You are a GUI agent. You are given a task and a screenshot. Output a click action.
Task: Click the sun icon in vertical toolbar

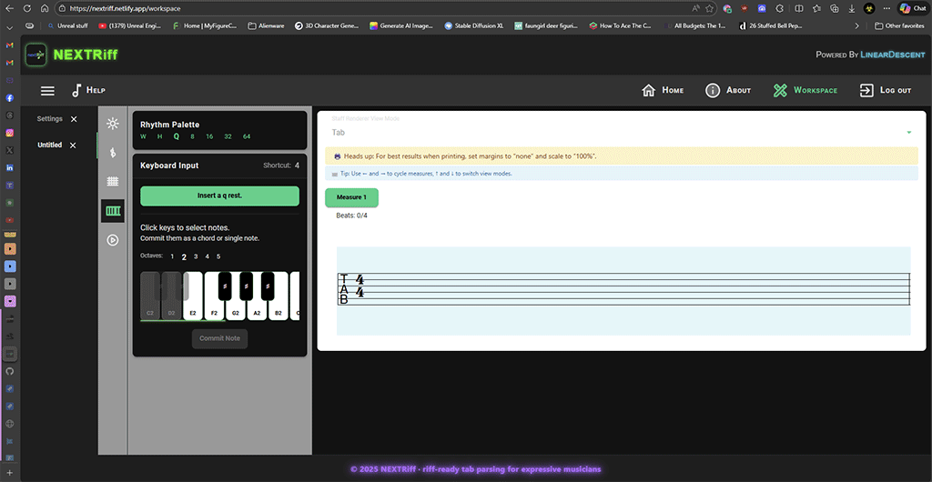(113, 124)
